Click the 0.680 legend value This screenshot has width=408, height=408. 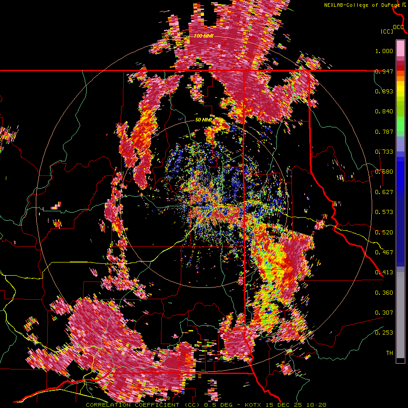point(384,172)
